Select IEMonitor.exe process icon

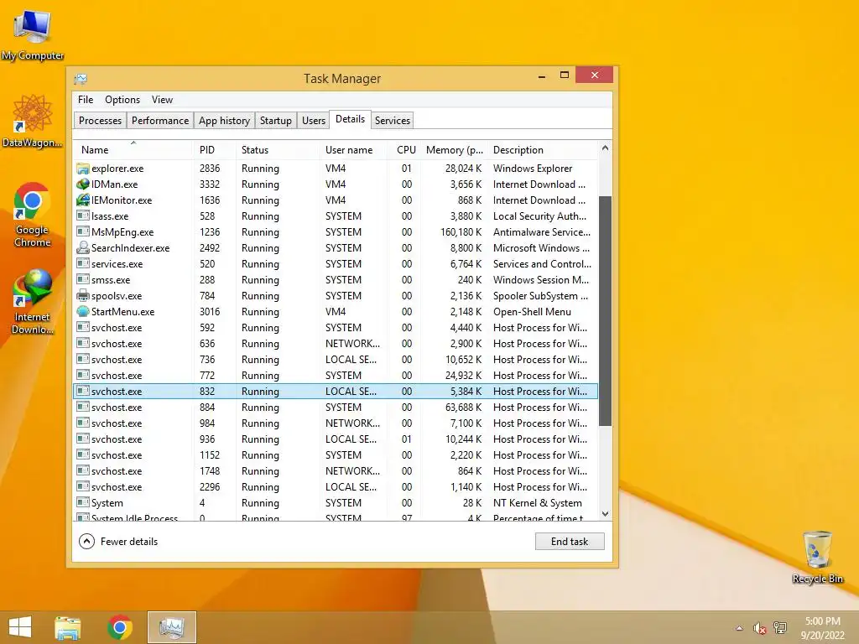pos(83,200)
